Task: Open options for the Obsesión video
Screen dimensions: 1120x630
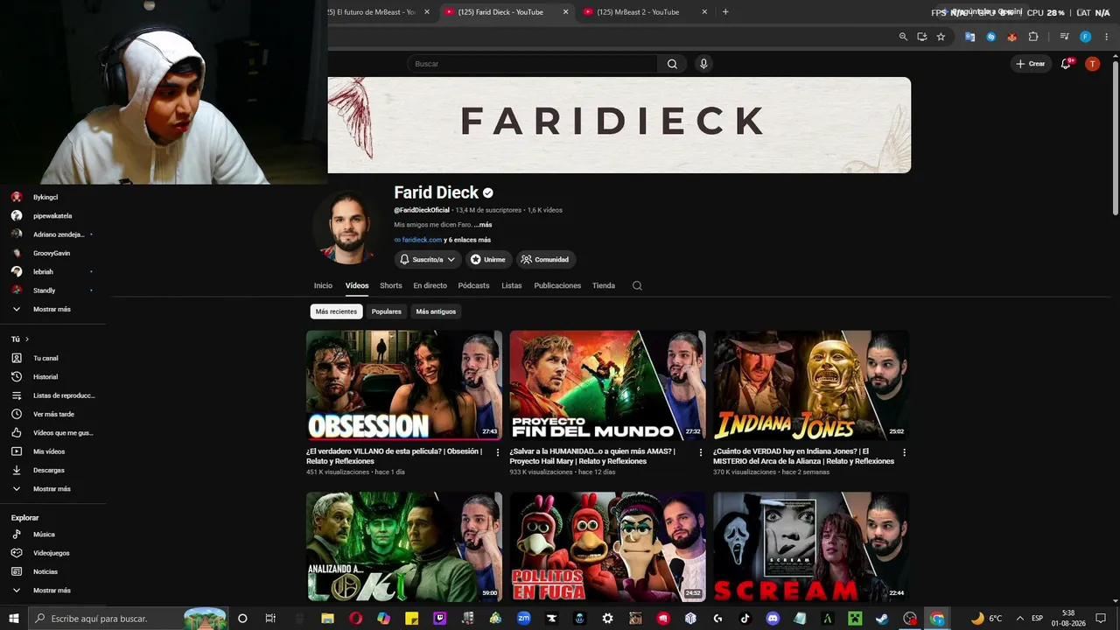Action: [x=498, y=452]
